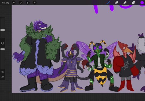This screenshot has height=101, width=145.
Task: Open the Adjustments magic wand menu
Action: coord(20,3)
